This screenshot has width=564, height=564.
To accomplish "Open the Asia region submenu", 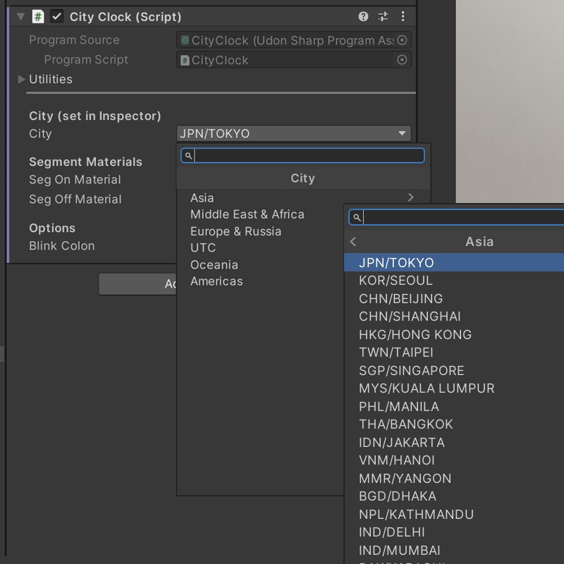I will coord(303,198).
